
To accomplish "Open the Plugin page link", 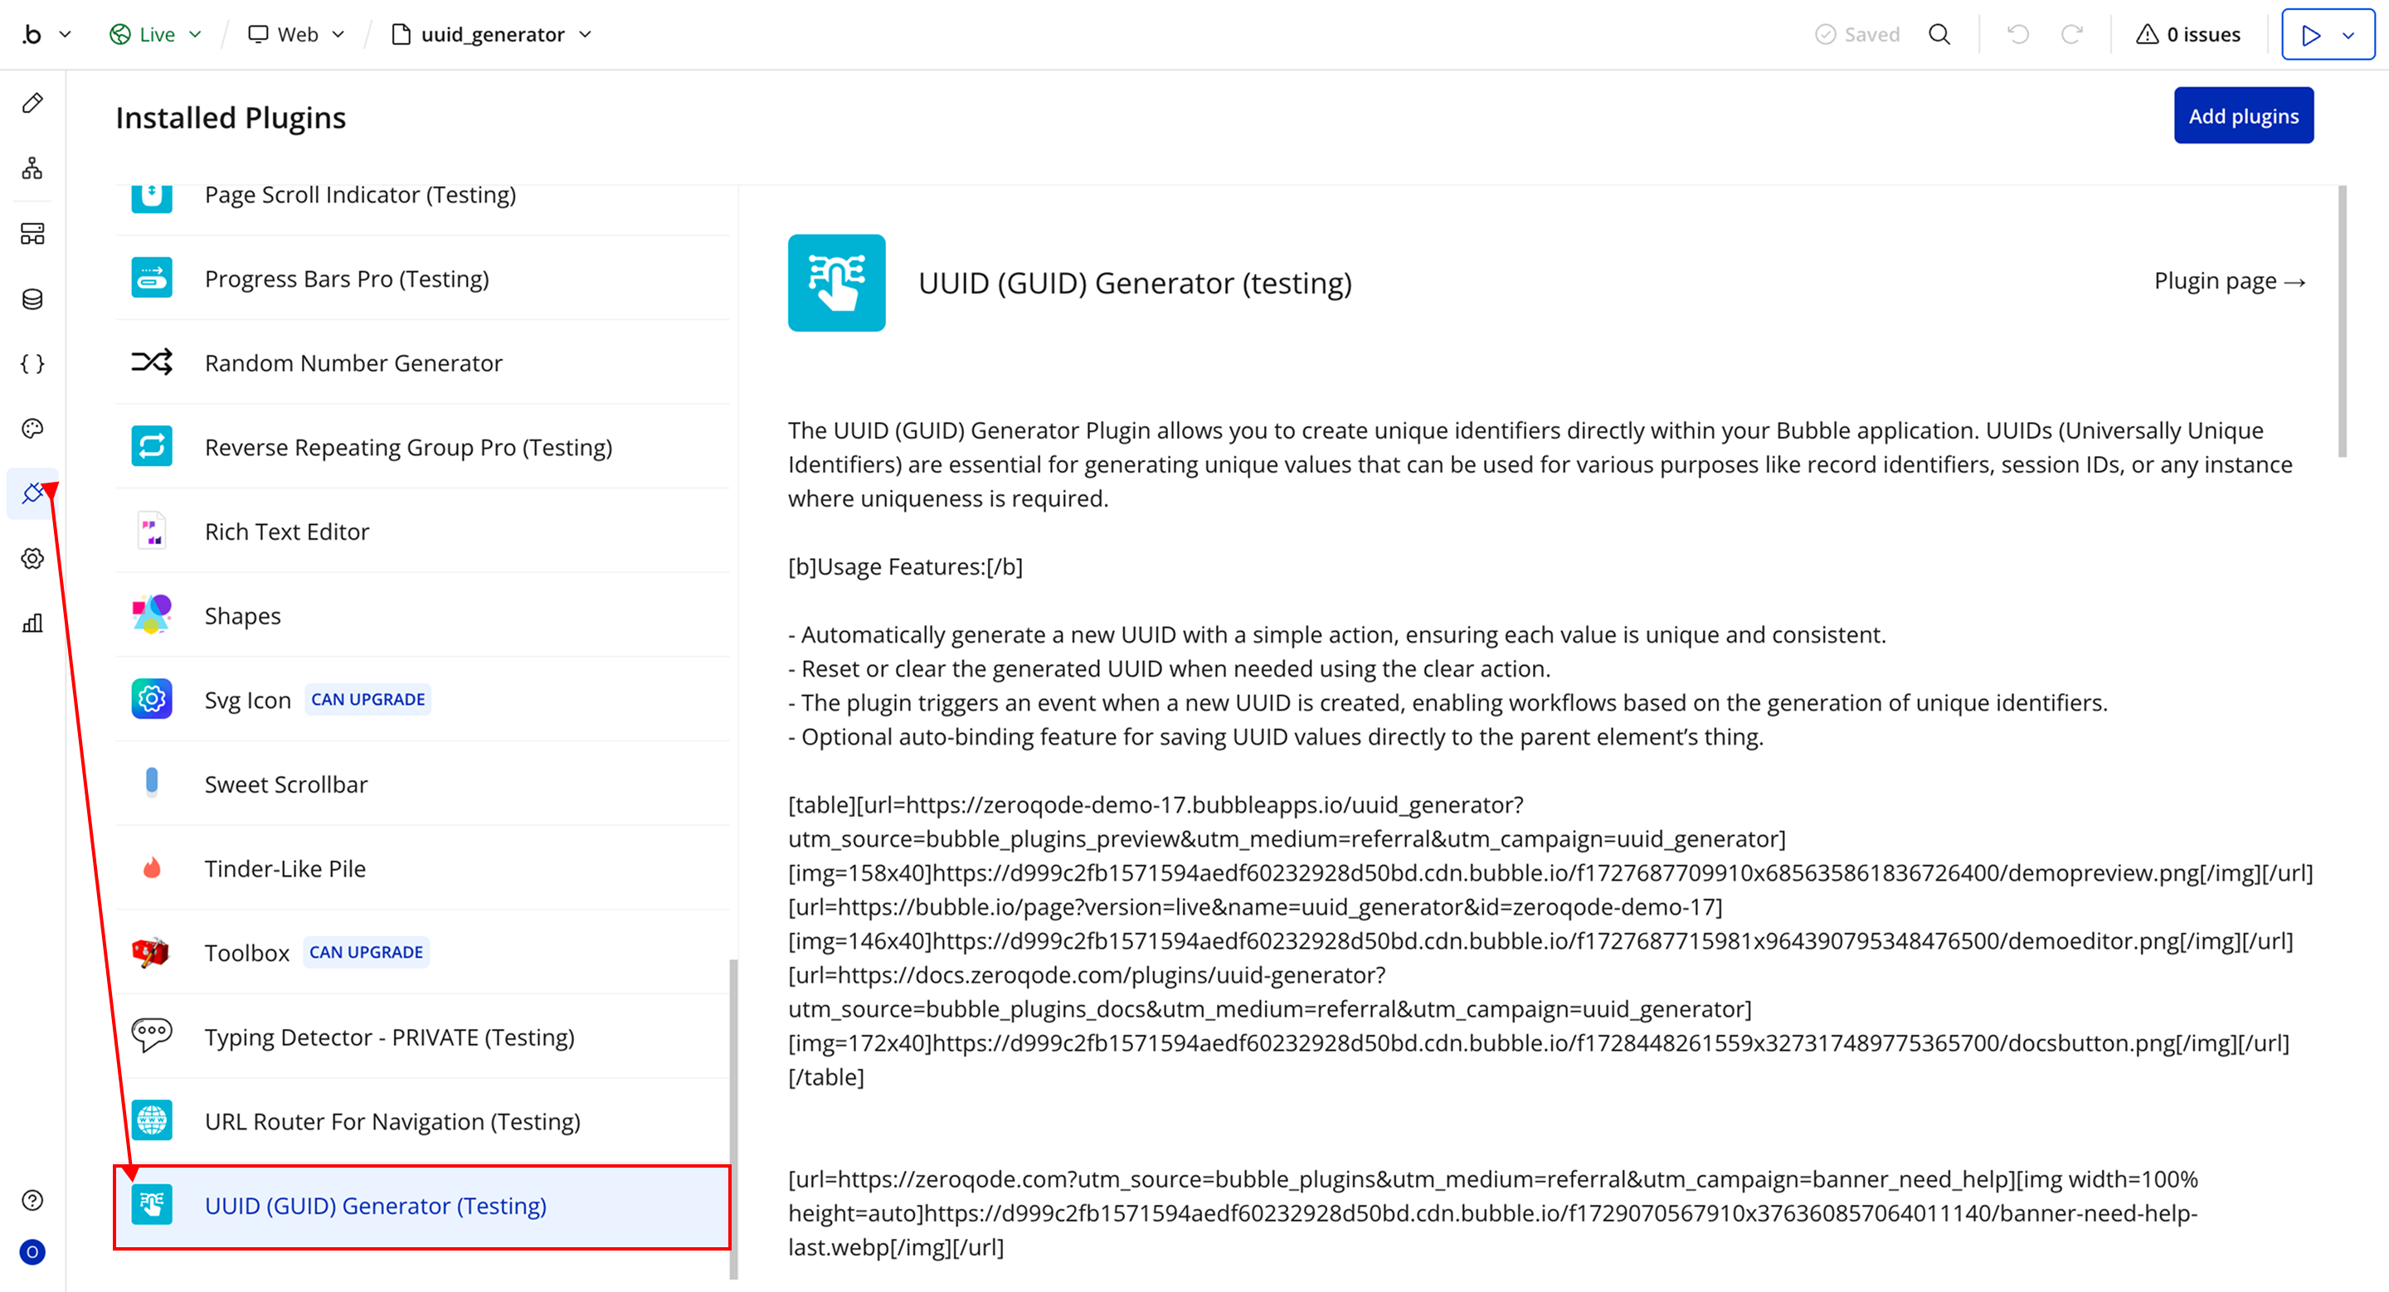I will tap(2229, 281).
